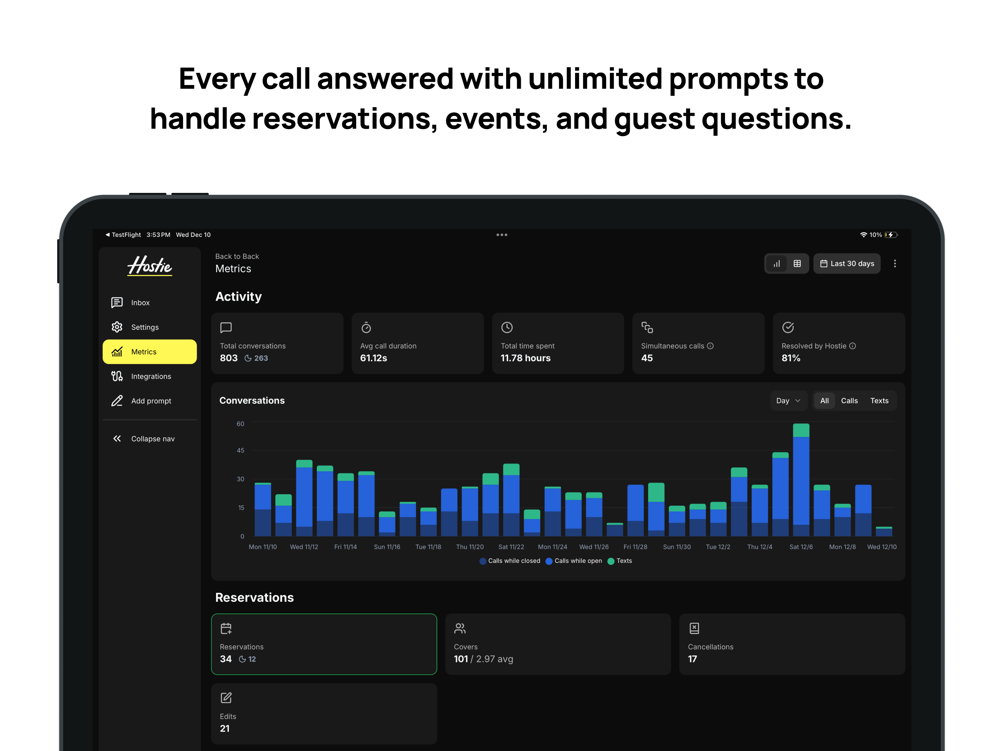Select the Metrics chart icon
1002x751 pixels.
pos(117,352)
